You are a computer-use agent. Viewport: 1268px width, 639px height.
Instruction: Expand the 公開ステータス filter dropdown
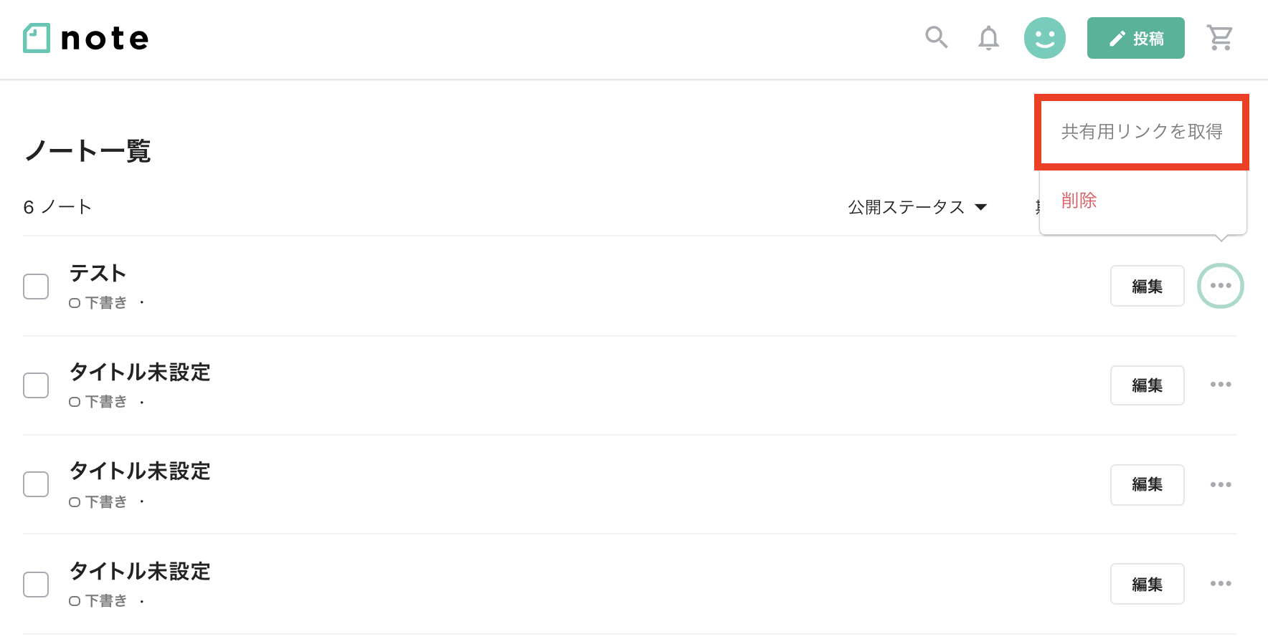917,207
